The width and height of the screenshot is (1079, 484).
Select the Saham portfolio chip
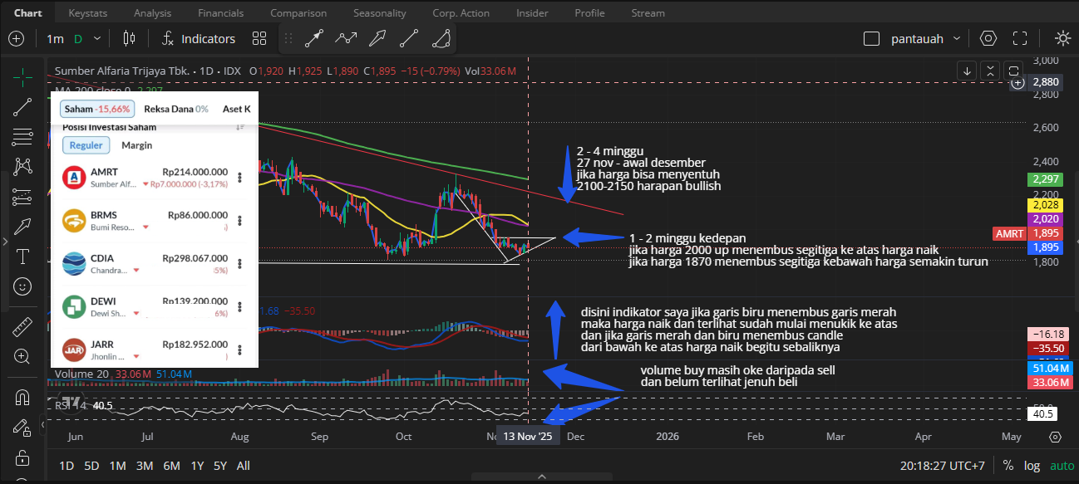click(96, 109)
